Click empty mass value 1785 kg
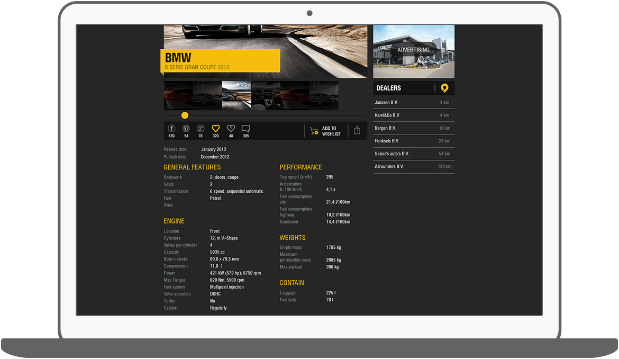The width and height of the screenshot is (619, 359). click(334, 248)
